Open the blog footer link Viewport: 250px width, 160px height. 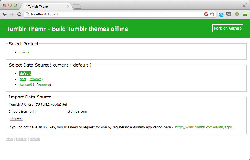(9, 139)
